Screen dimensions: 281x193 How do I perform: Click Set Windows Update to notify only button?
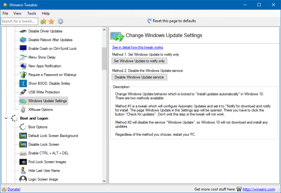click(x=139, y=61)
